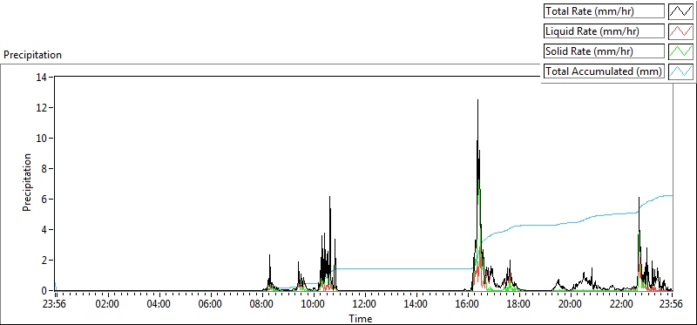Click the 16:00 time axis marker

point(468,305)
